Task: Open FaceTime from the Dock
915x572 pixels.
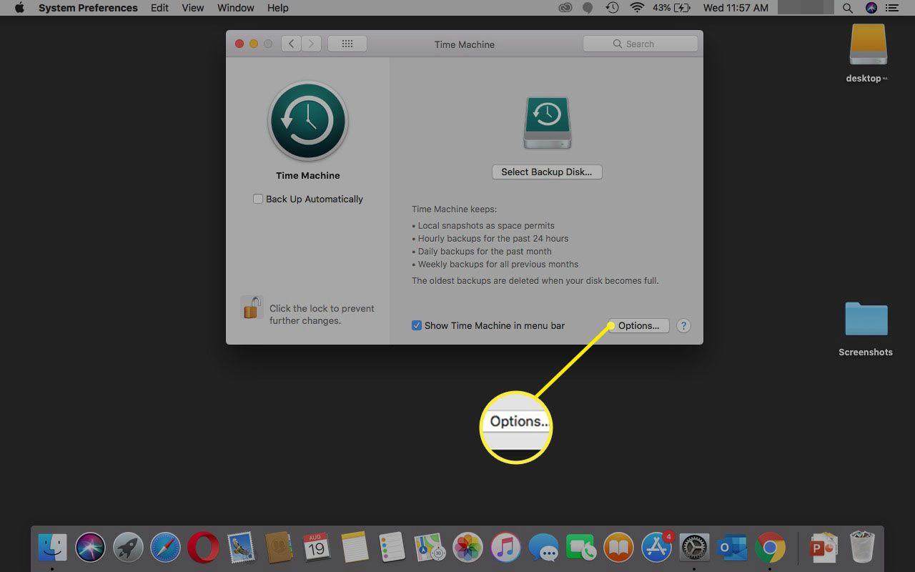Action: coord(581,548)
